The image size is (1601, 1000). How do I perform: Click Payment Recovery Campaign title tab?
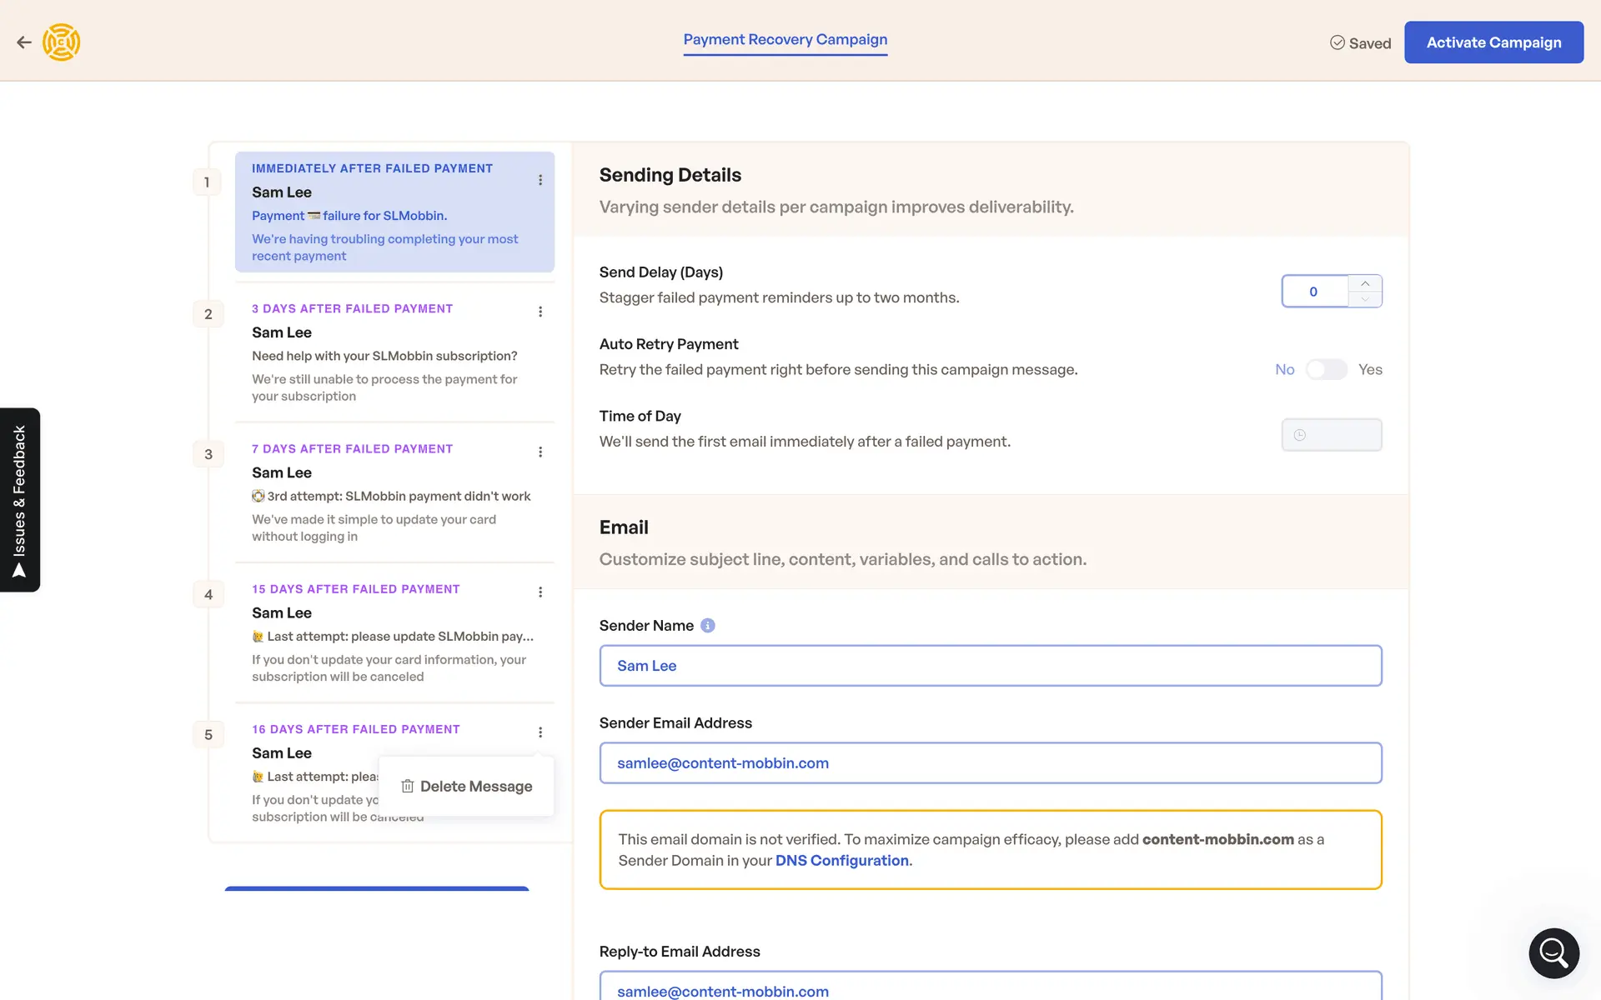[x=785, y=40]
